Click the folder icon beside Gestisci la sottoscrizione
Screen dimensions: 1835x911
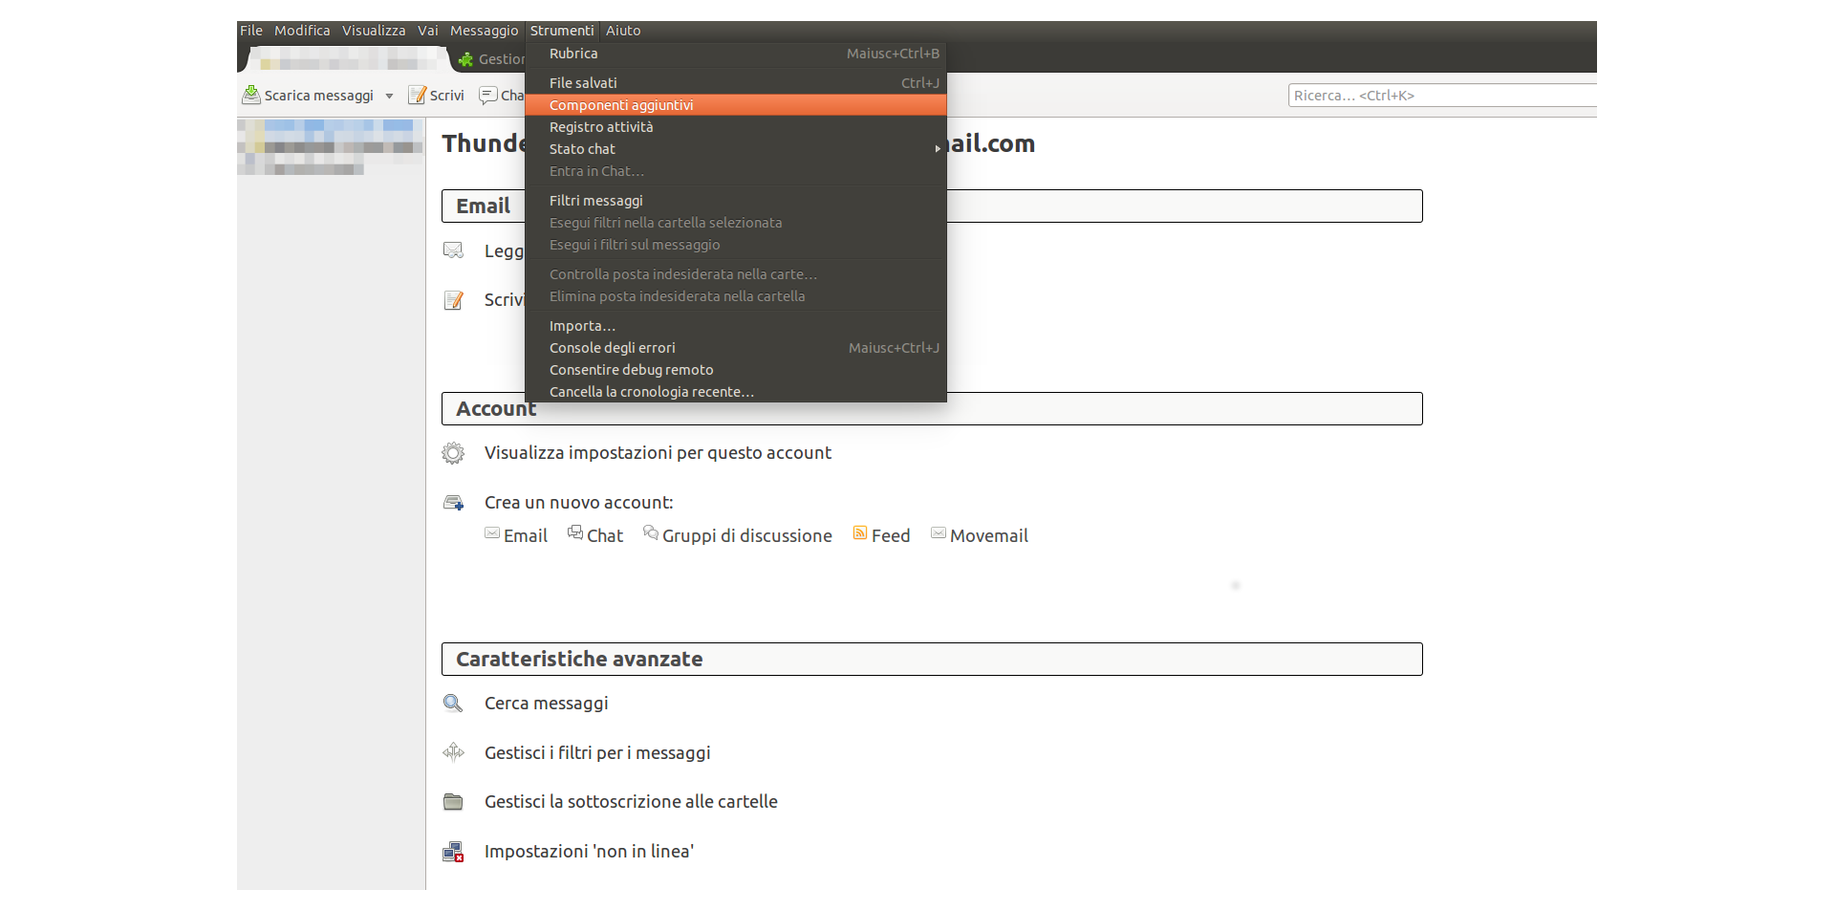(x=453, y=802)
